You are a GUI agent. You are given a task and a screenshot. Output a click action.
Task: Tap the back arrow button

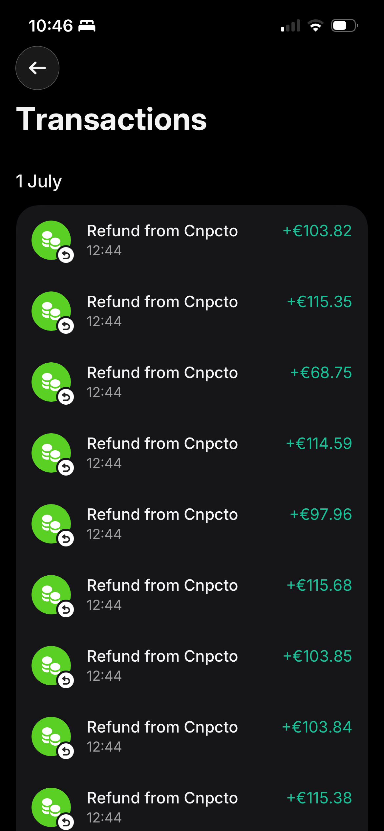(37, 68)
